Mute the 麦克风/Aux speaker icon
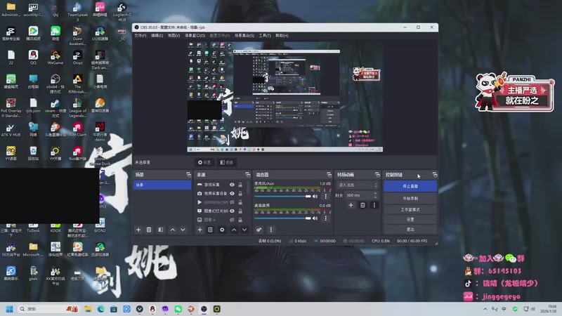The image size is (562, 316). pos(315,197)
